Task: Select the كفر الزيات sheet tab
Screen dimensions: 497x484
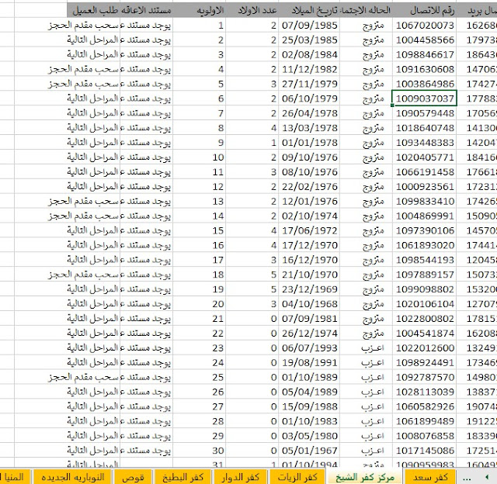Action: pyautogui.click(x=297, y=477)
